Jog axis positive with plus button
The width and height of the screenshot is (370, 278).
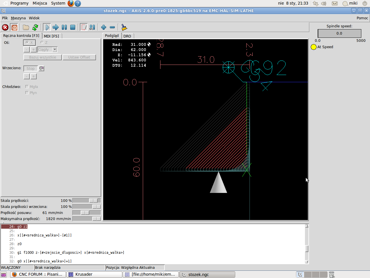(x=34, y=50)
